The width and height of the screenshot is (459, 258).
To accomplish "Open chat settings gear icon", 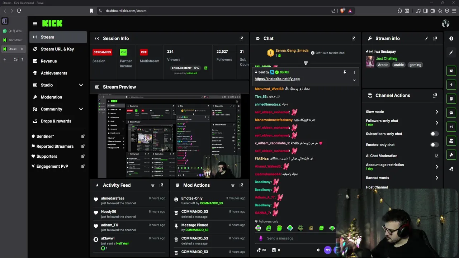I will [x=318, y=250].
